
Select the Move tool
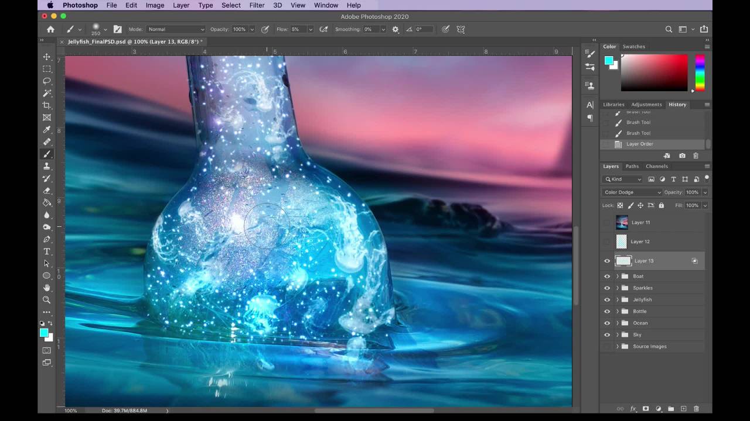pyautogui.click(x=47, y=57)
